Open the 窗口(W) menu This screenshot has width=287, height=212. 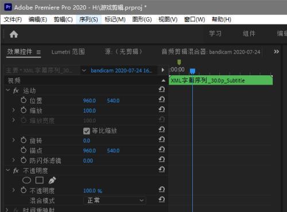195,20
